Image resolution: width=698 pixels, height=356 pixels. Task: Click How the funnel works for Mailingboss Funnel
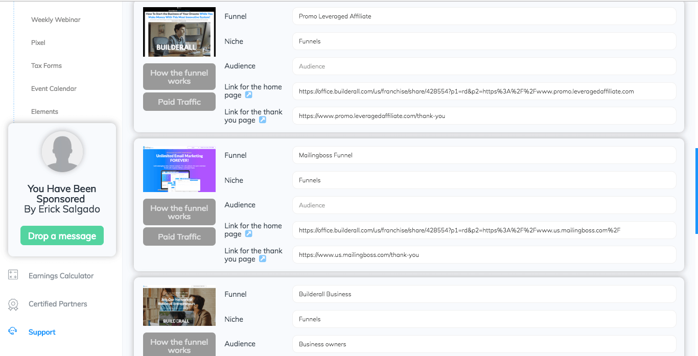pos(179,212)
